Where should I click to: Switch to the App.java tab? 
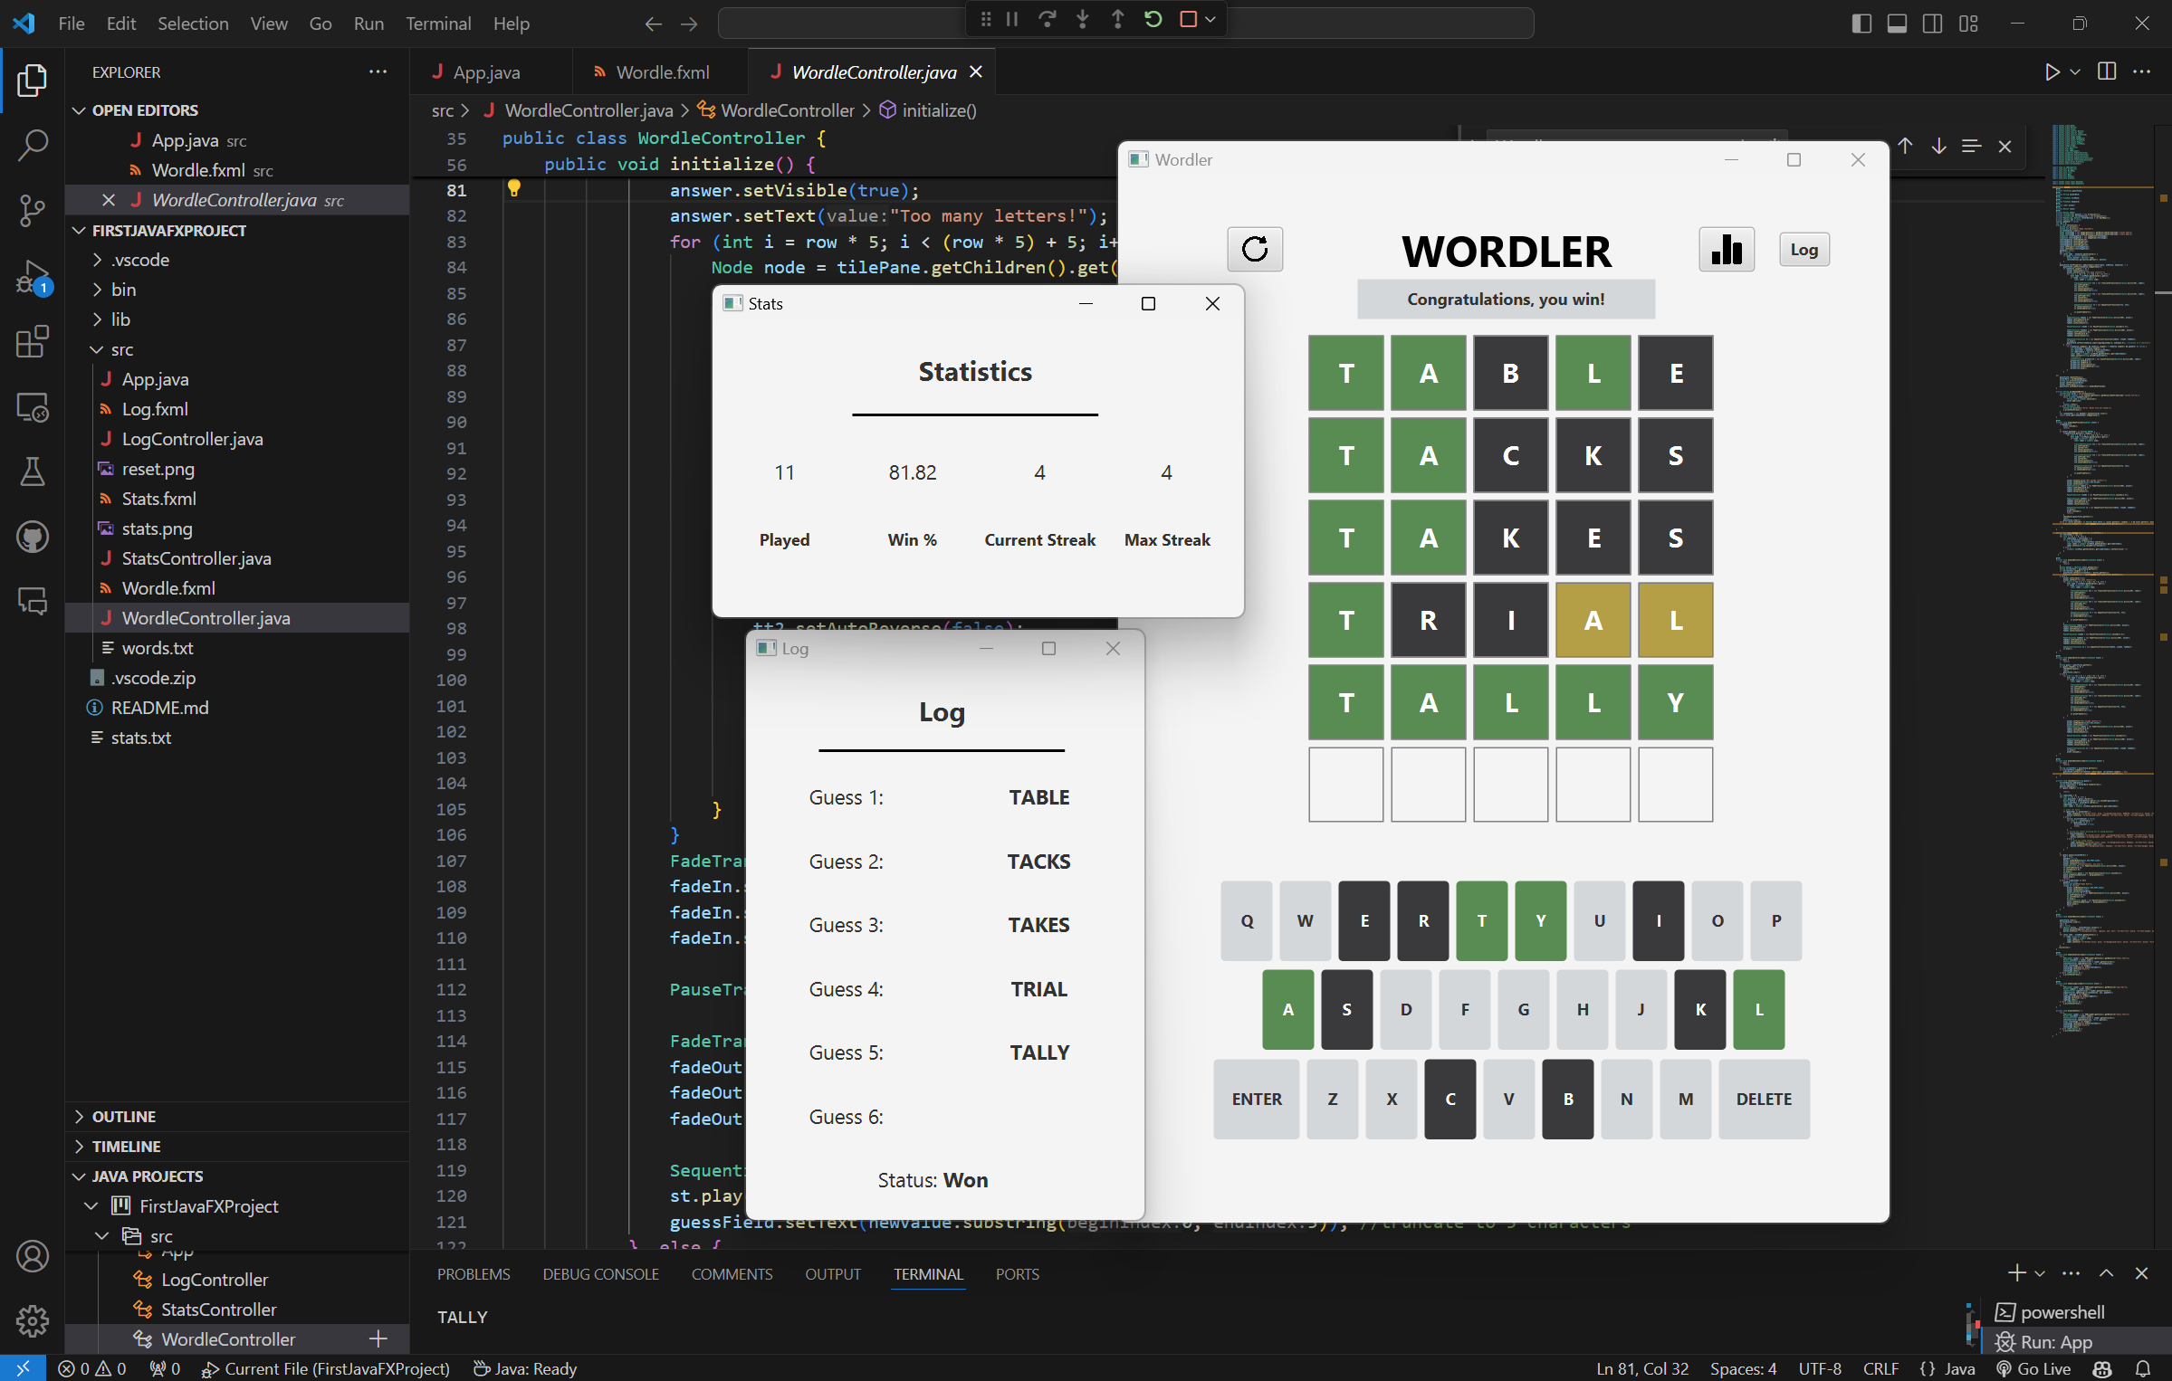(486, 72)
